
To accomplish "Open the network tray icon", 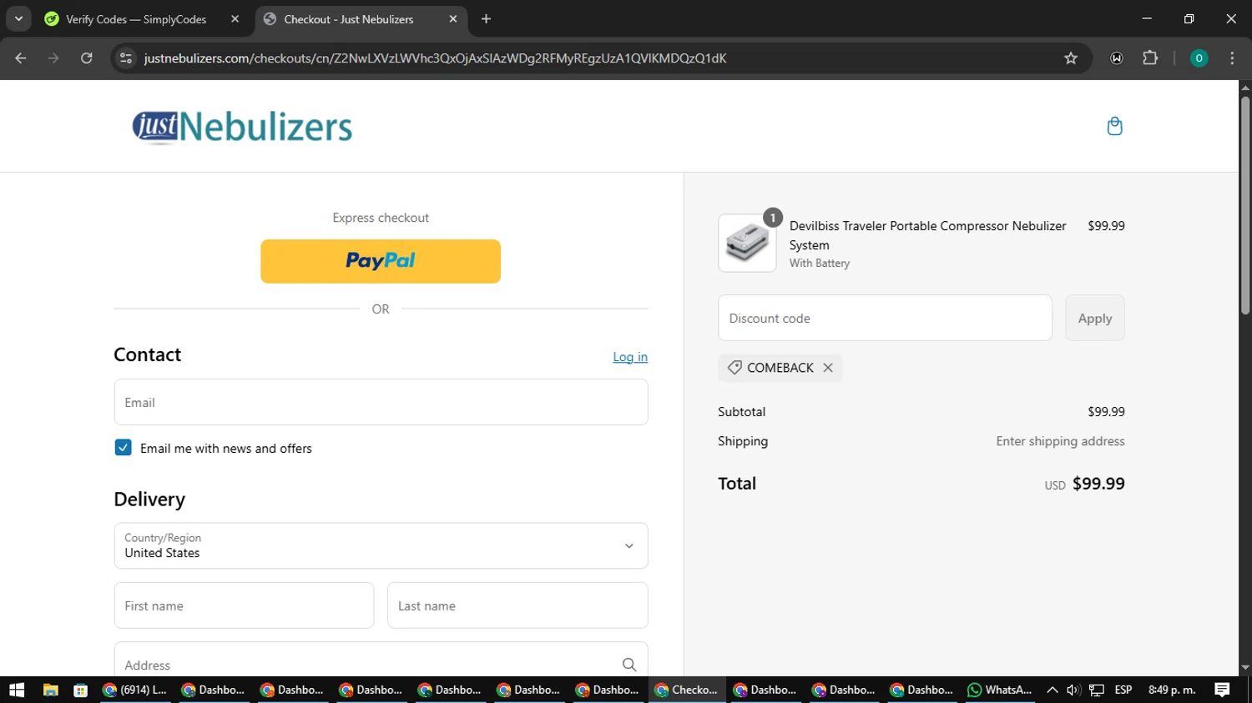I will pyautogui.click(x=1097, y=690).
